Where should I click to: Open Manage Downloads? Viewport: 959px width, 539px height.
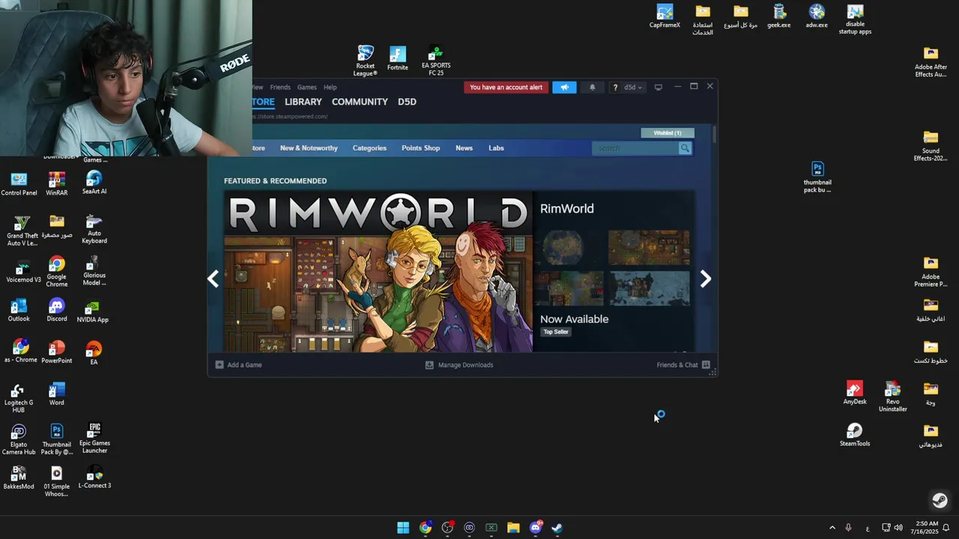(x=459, y=365)
